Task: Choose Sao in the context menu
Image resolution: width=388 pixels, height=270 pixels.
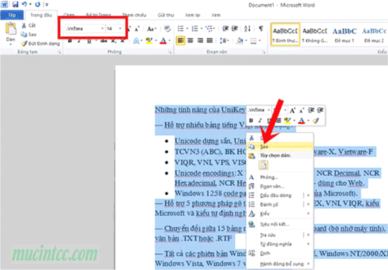Action: click(x=280, y=146)
